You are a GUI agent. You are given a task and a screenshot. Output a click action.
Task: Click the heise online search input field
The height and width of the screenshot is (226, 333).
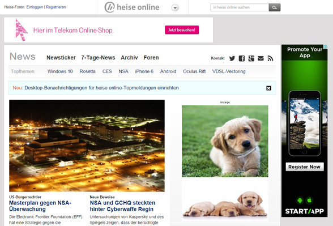(x=240, y=7)
